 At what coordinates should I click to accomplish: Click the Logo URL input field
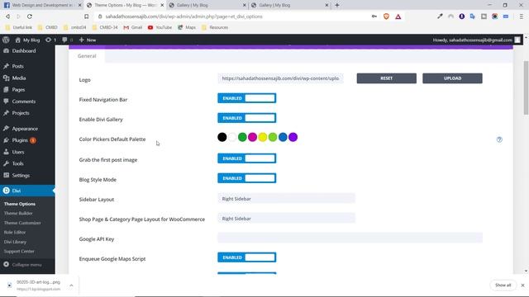[280, 78]
